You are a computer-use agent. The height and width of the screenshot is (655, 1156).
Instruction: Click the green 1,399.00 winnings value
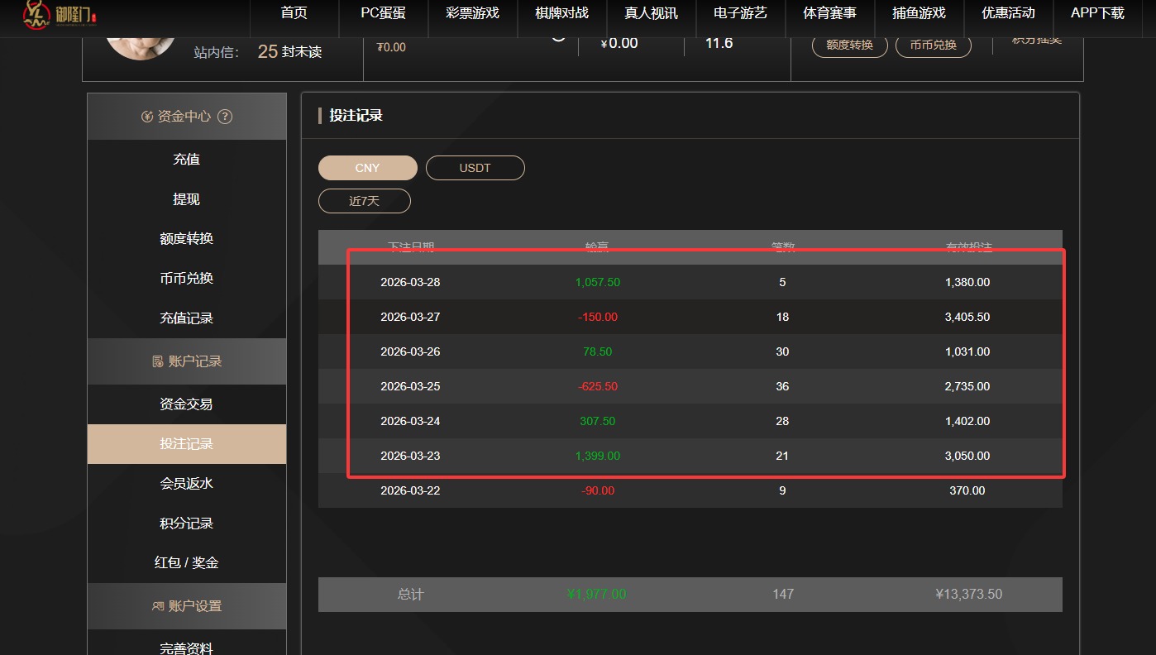(597, 456)
